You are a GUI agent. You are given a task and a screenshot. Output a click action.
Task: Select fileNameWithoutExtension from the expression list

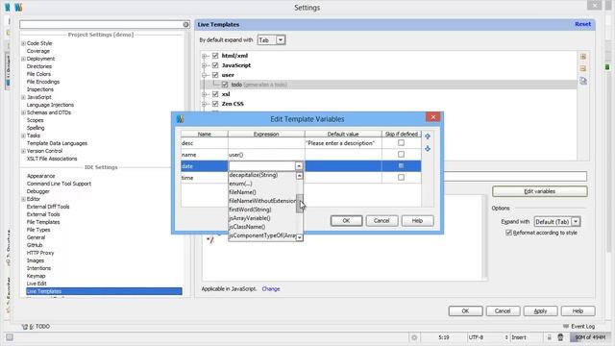(x=262, y=201)
